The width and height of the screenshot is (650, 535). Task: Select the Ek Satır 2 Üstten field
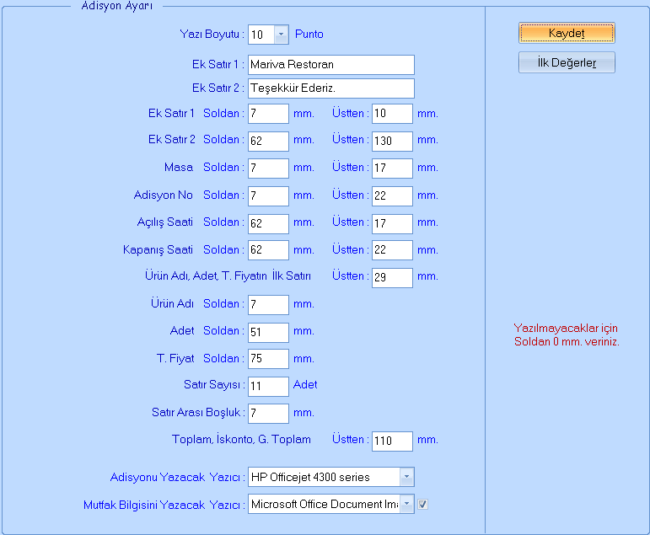point(392,141)
